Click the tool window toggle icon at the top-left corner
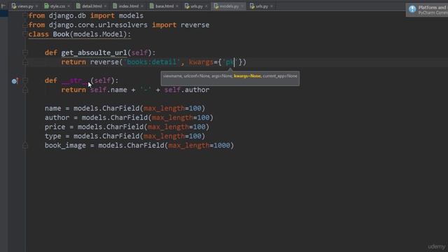 click(x=3, y=6)
